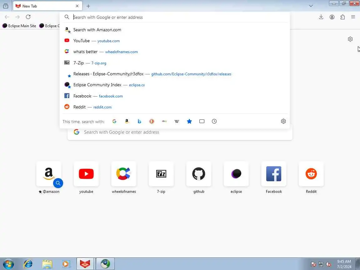Open Eclipse Main Site bookmark
360x270 pixels.
point(19,26)
